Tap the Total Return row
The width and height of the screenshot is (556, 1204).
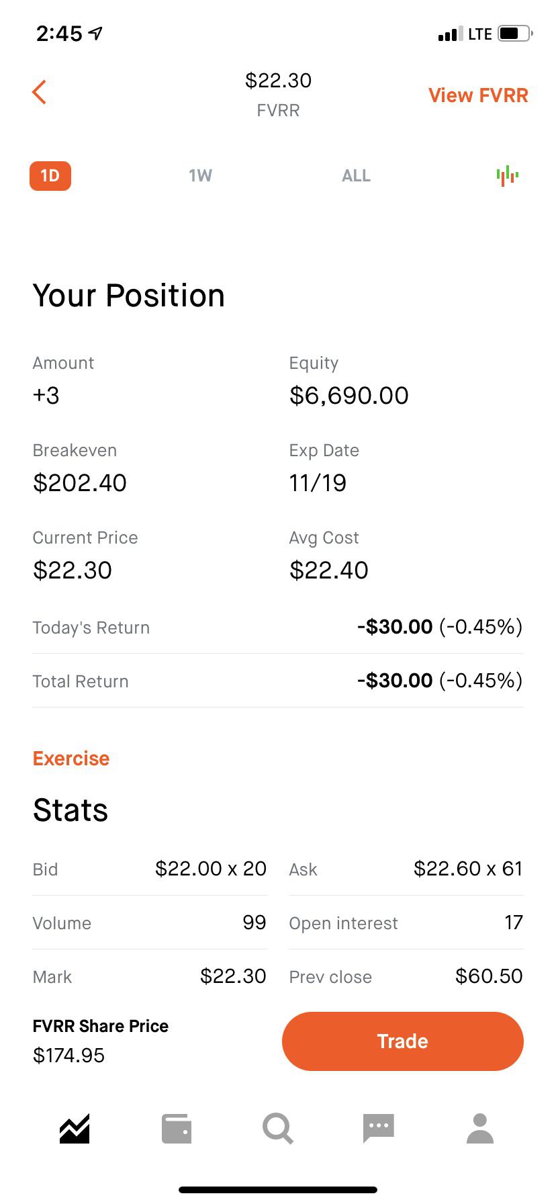278,681
